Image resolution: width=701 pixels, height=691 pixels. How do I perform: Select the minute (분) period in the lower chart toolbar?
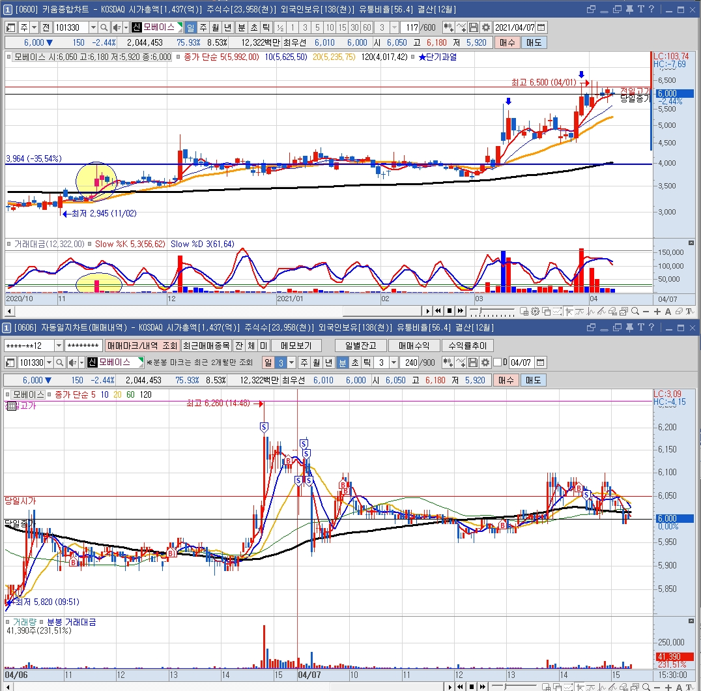pyautogui.click(x=342, y=362)
